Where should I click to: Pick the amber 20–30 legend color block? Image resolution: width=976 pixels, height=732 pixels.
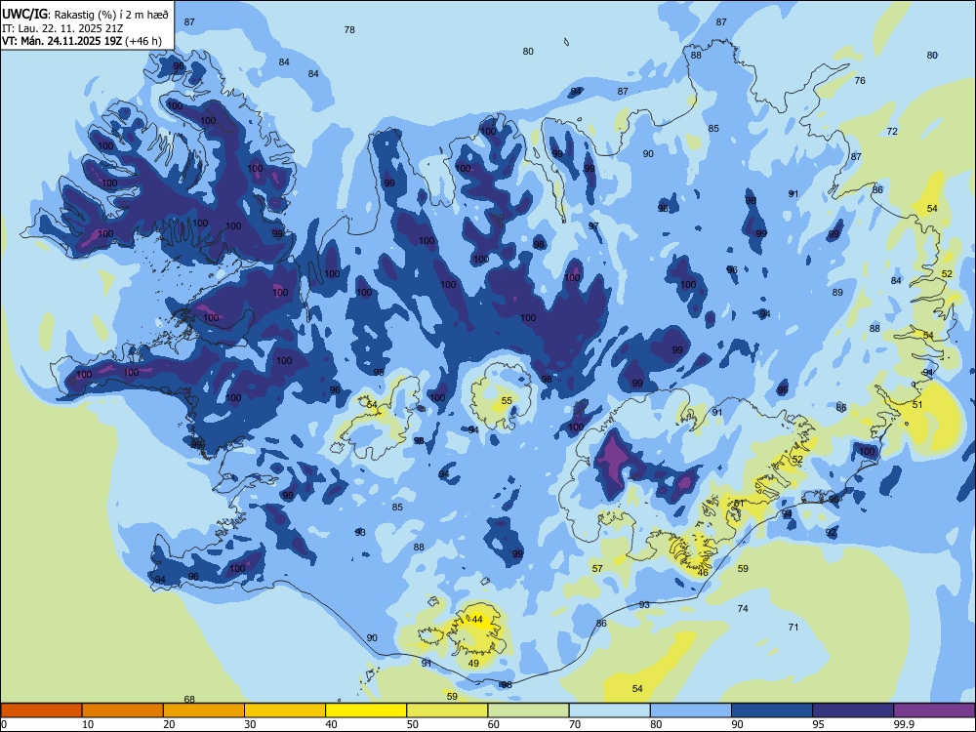pos(204,711)
